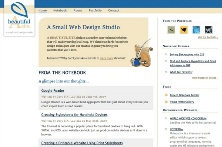222x147 pixels.
Task: Click the Visit the Portfolio link
Action: [x=208, y=37]
